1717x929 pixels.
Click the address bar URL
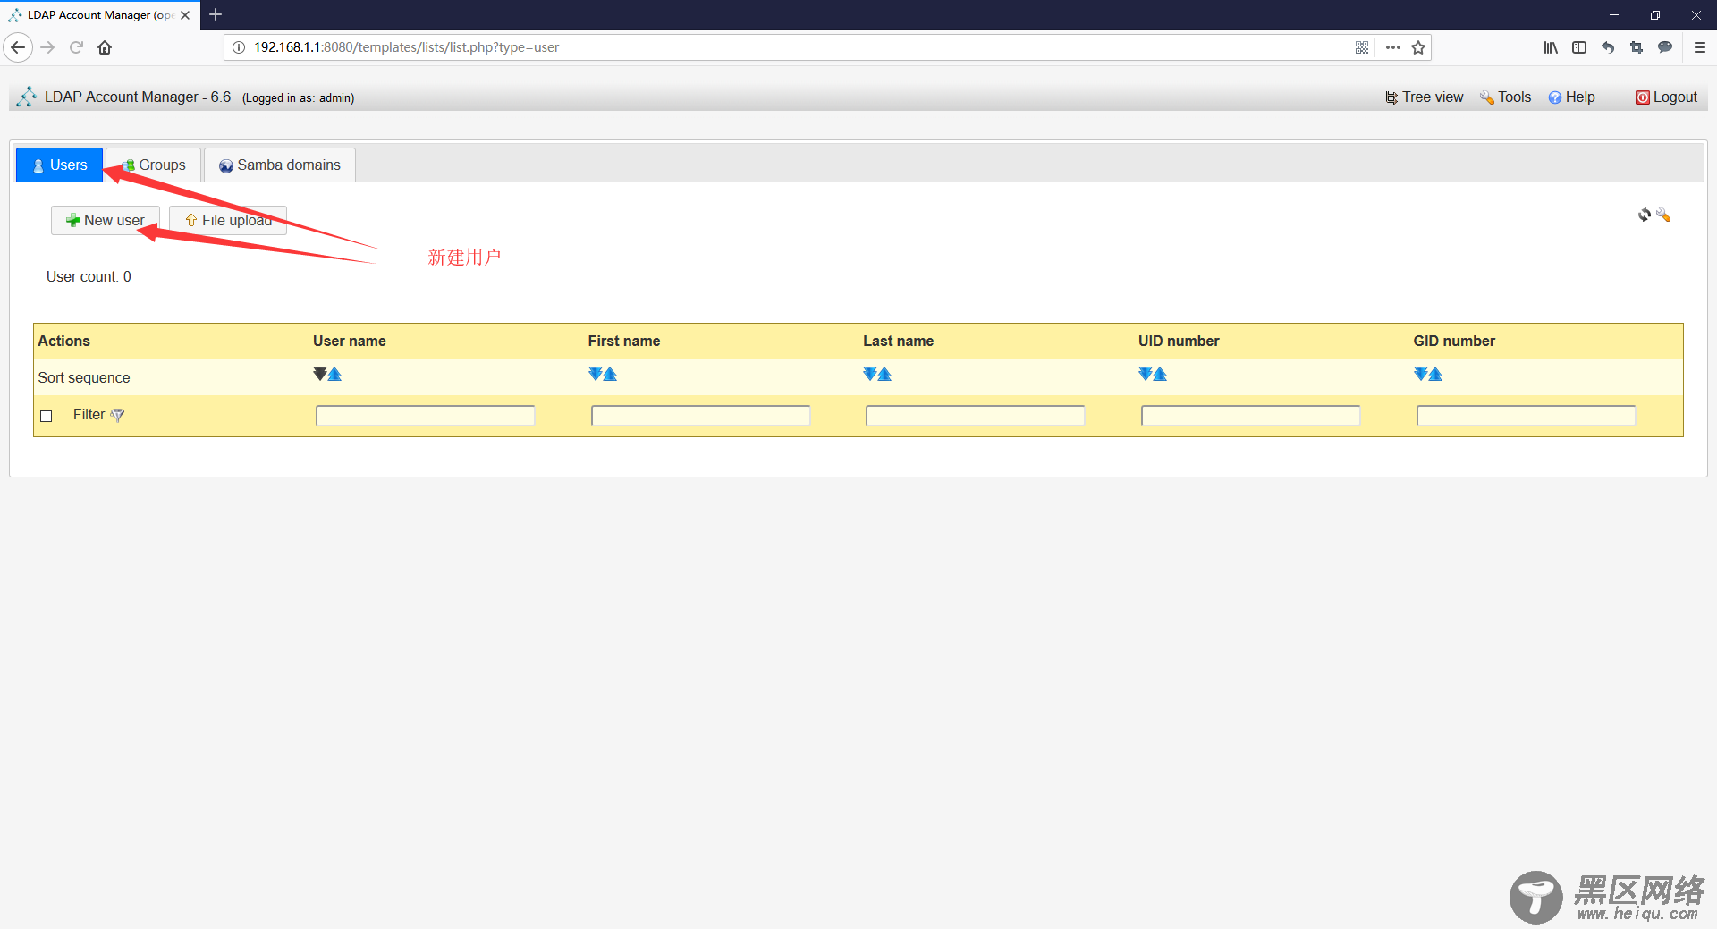click(x=407, y=47)
